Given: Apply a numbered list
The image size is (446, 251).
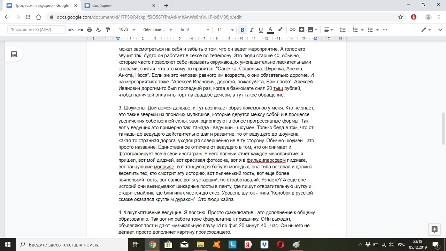Looking at the screenshot, I should [x=355, y=30].
